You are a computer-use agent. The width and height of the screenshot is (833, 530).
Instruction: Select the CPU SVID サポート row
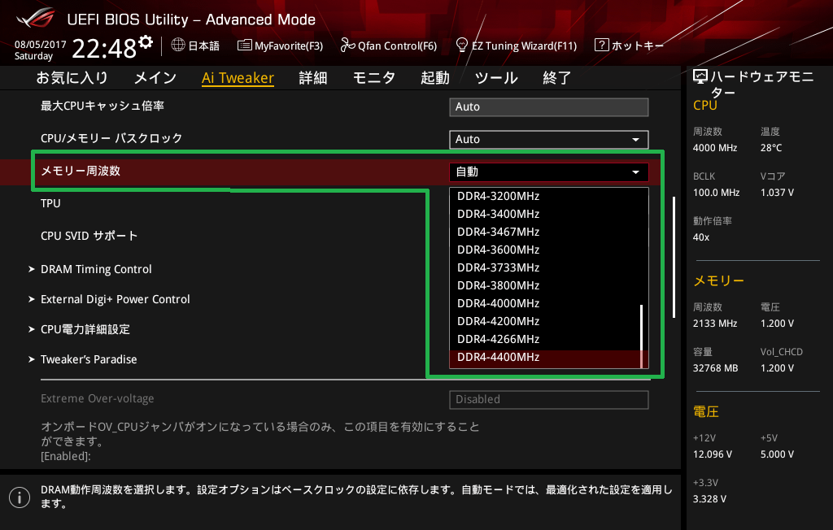click(89, 236)
